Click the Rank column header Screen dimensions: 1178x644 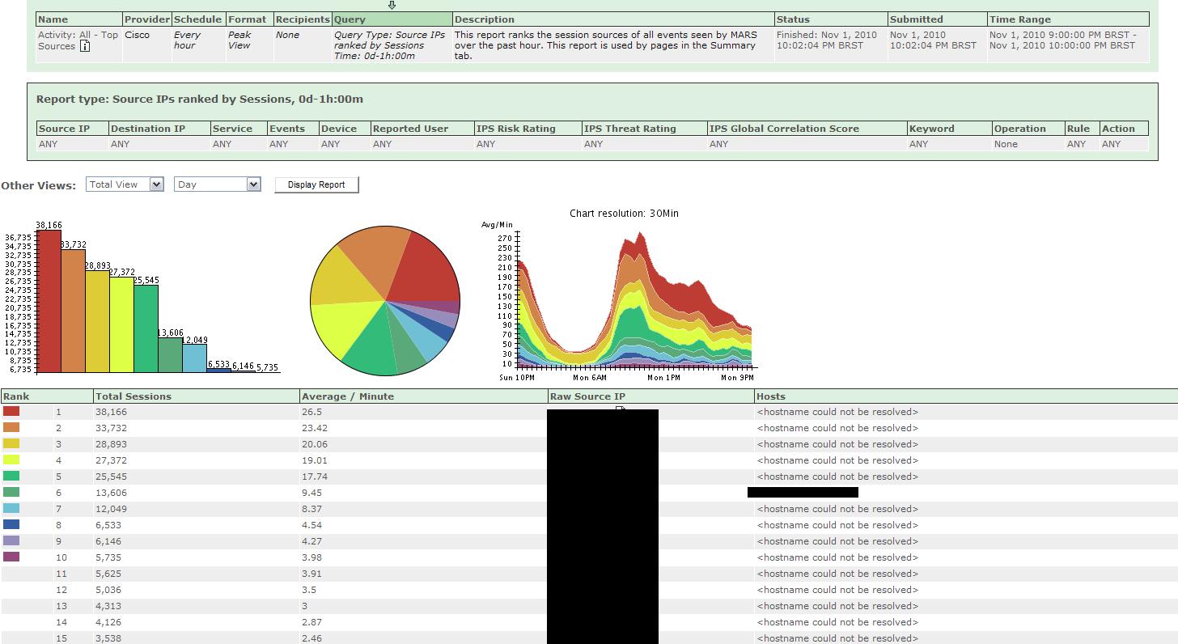point(47,396)
